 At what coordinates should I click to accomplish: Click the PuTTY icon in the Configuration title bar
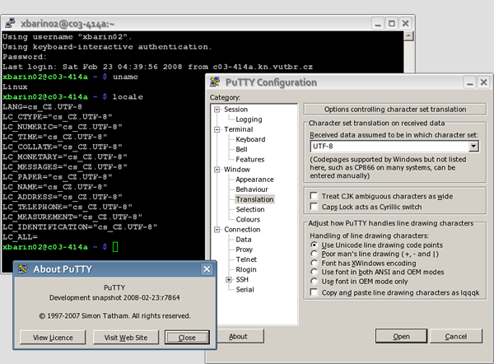click(x=215, y=82)
